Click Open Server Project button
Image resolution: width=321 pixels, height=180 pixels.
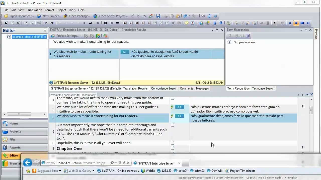click(111, 16)
